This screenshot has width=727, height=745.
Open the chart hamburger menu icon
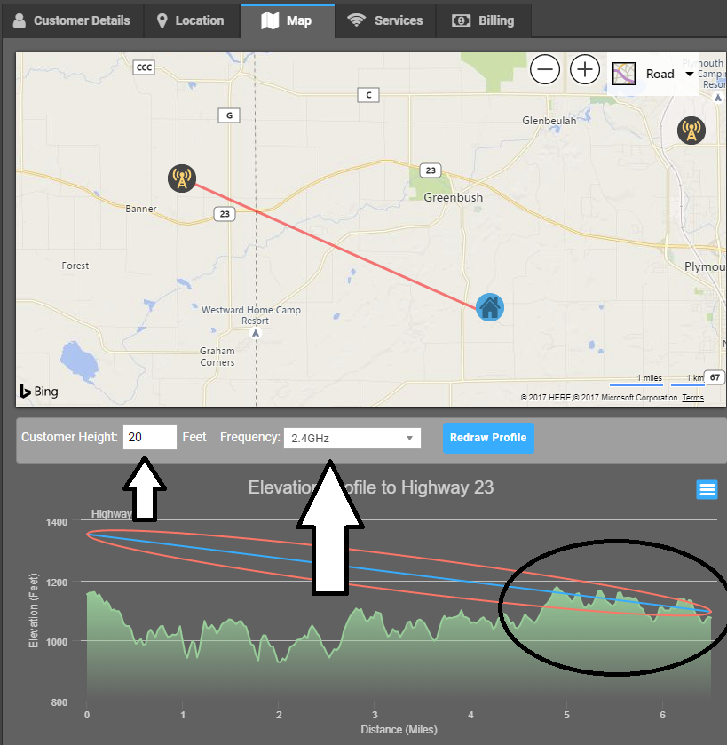coord(707,489)
